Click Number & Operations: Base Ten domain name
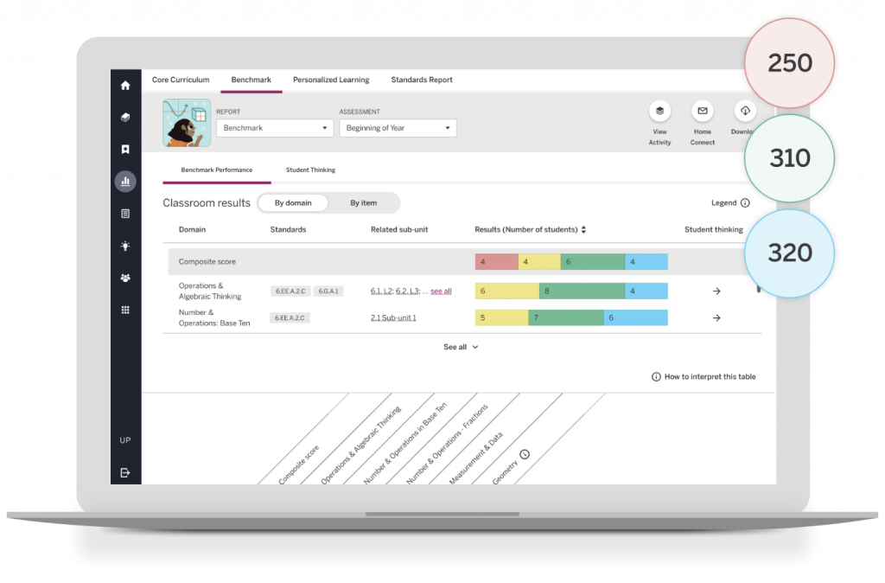885x583 pixels. 214,317
